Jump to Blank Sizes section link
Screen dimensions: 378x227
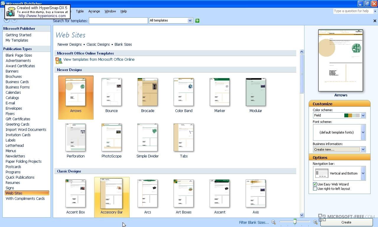click(x=123, y=45)
